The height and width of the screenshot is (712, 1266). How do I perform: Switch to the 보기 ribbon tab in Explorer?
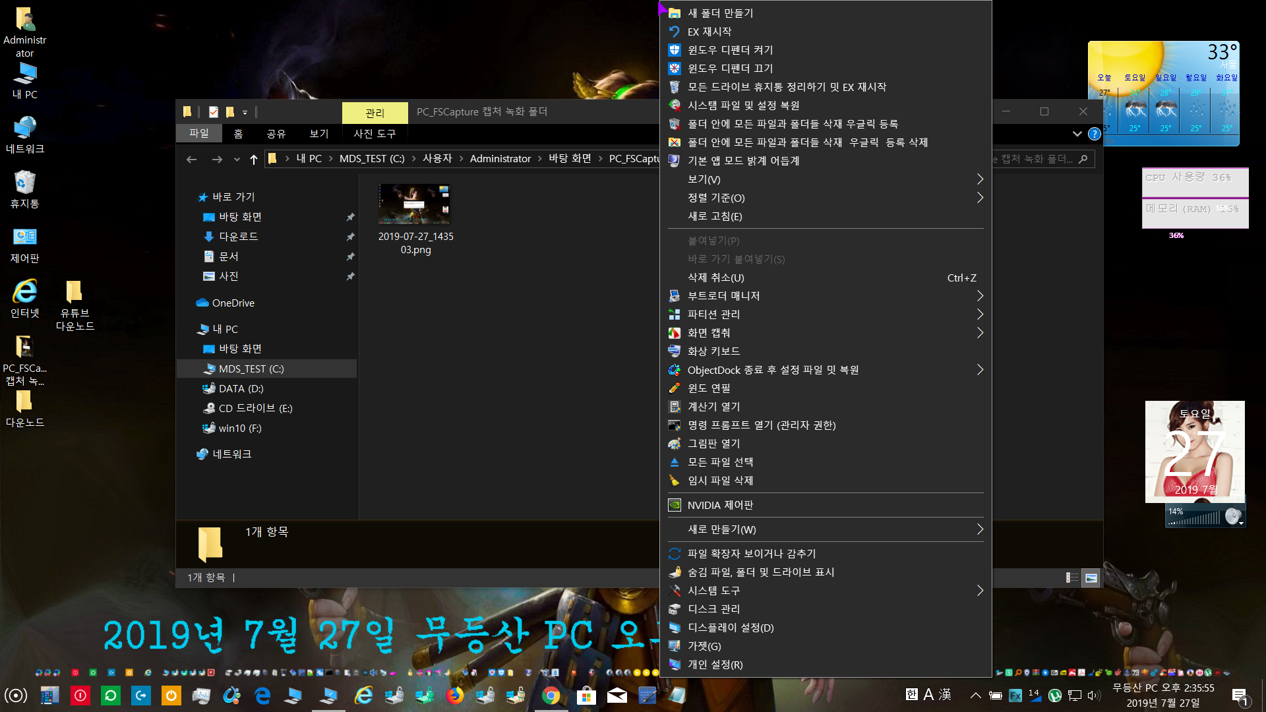[x=319, y=134]
